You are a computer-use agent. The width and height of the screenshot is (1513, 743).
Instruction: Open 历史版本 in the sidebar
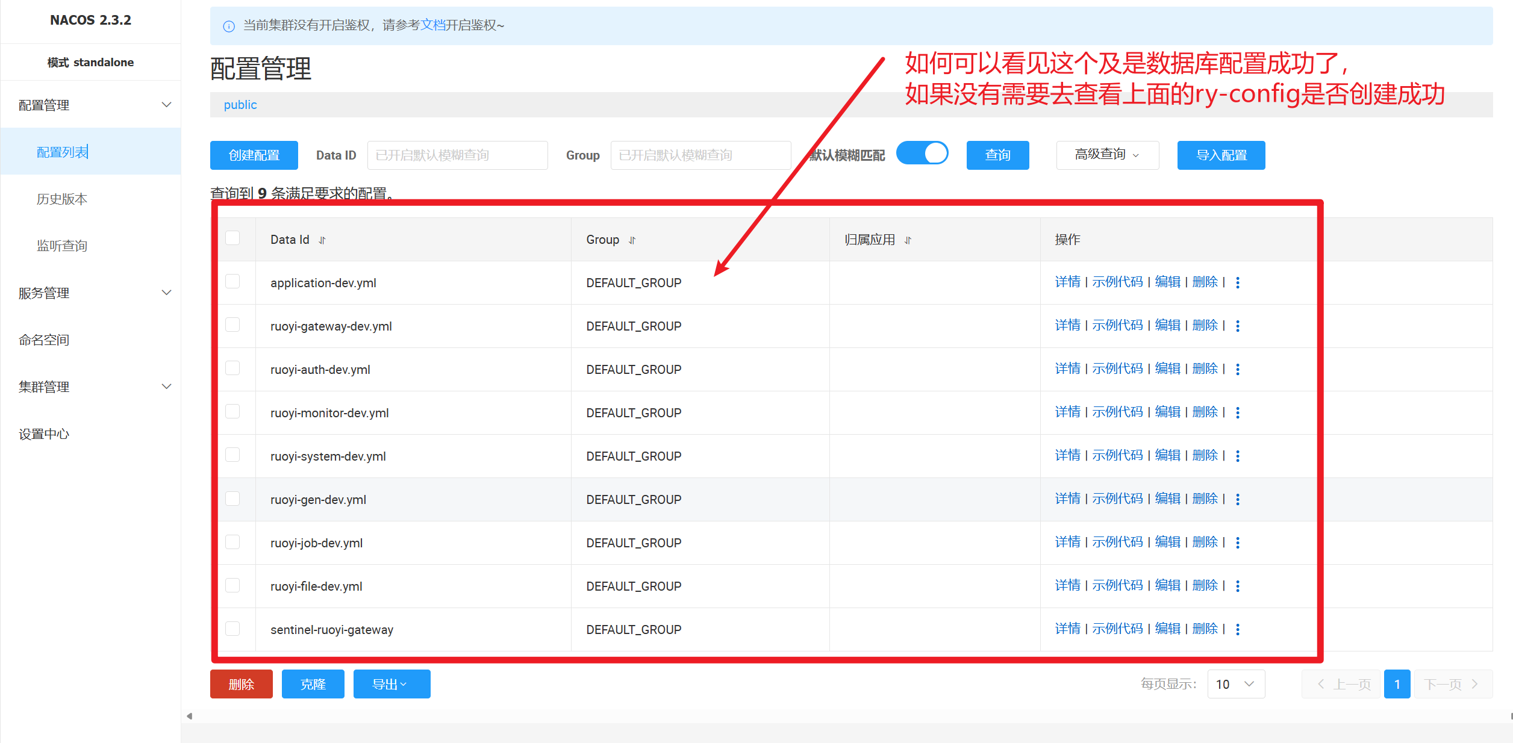62,199
